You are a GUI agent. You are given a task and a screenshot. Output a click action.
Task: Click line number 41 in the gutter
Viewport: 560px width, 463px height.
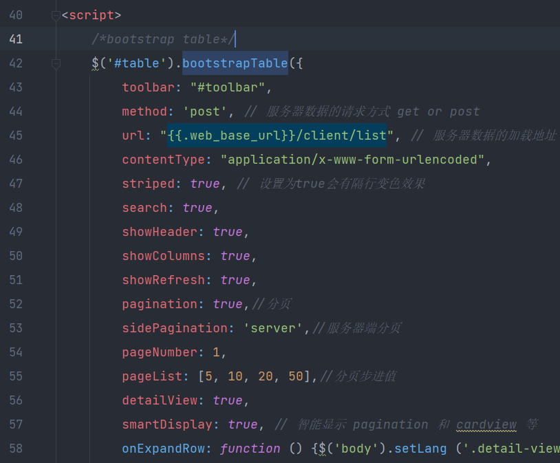(x=16, y=39)
